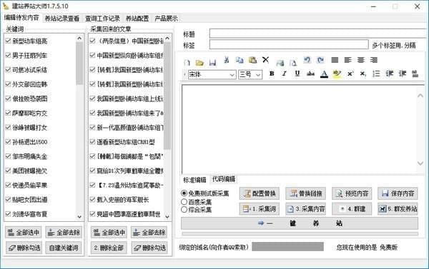Click the yellow highlight color icon
The height and width of the screenshot is (269, 429).
coord(337,73)
